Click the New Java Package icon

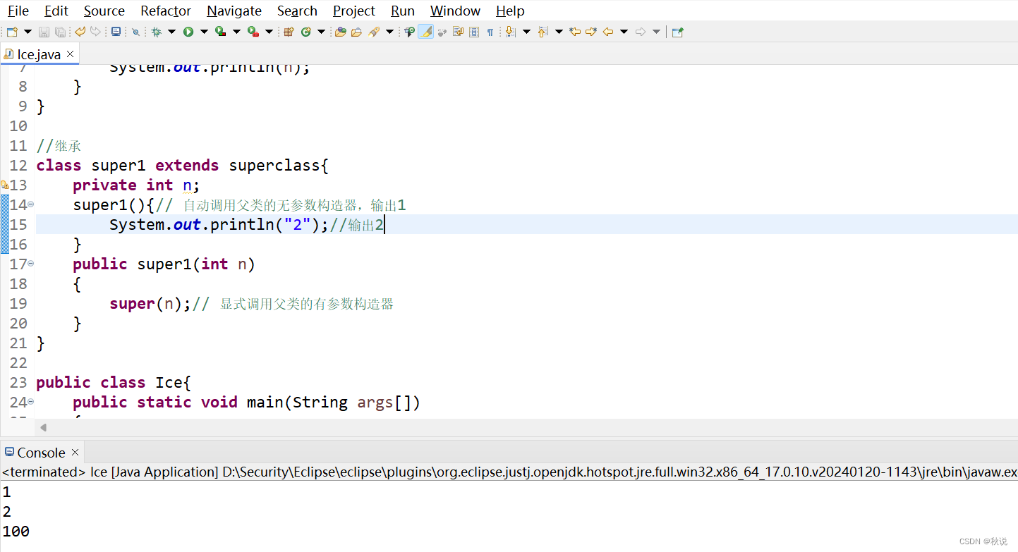click(289, 32)
